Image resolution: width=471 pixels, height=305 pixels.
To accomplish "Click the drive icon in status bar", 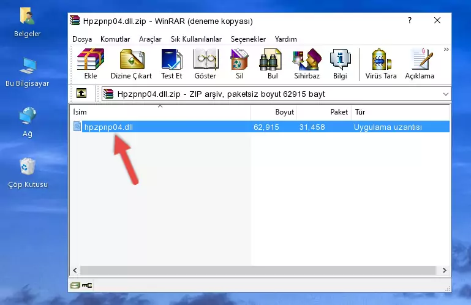I will [75, 285].
